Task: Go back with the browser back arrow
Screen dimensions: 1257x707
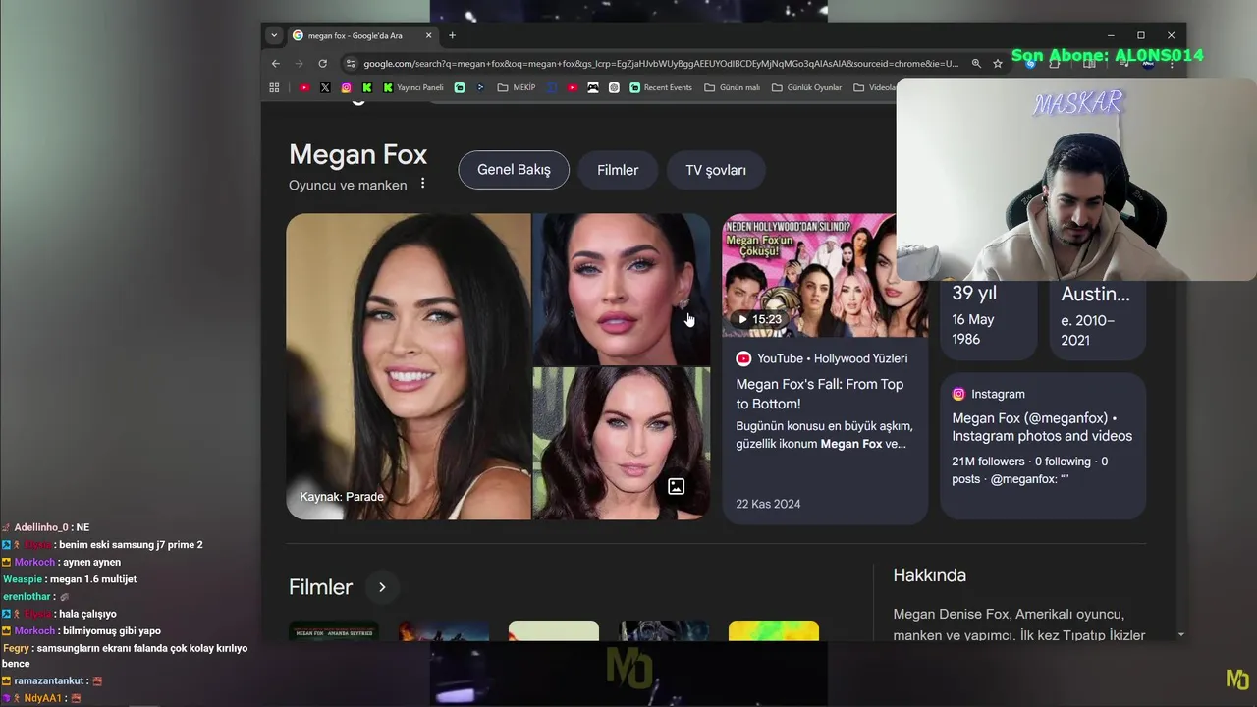Action: click(276, 64)
